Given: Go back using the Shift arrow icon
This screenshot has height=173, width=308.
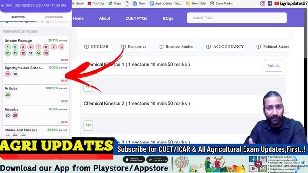Looking at the screenshot, I should coord(3,5).
